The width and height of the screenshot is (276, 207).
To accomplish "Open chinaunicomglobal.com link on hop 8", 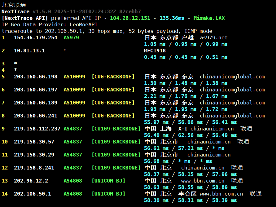I will point(232,116).
